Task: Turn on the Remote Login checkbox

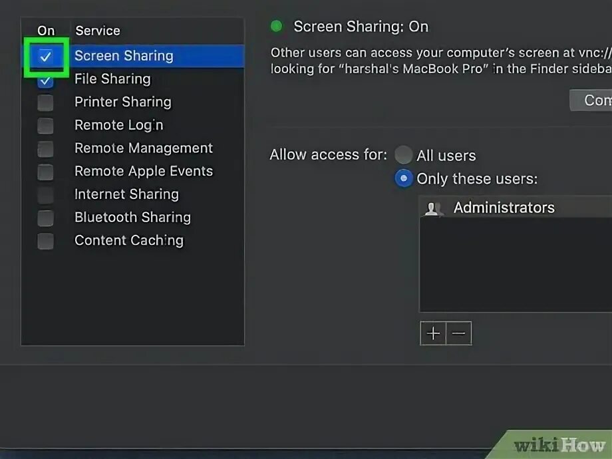Action: (45, 126)
